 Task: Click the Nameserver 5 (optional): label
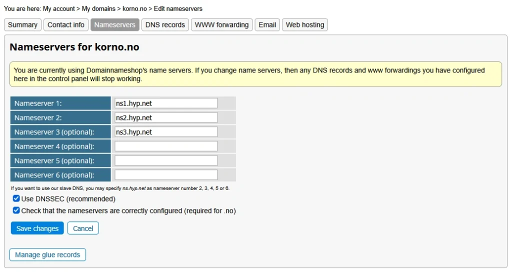point(54,161)
